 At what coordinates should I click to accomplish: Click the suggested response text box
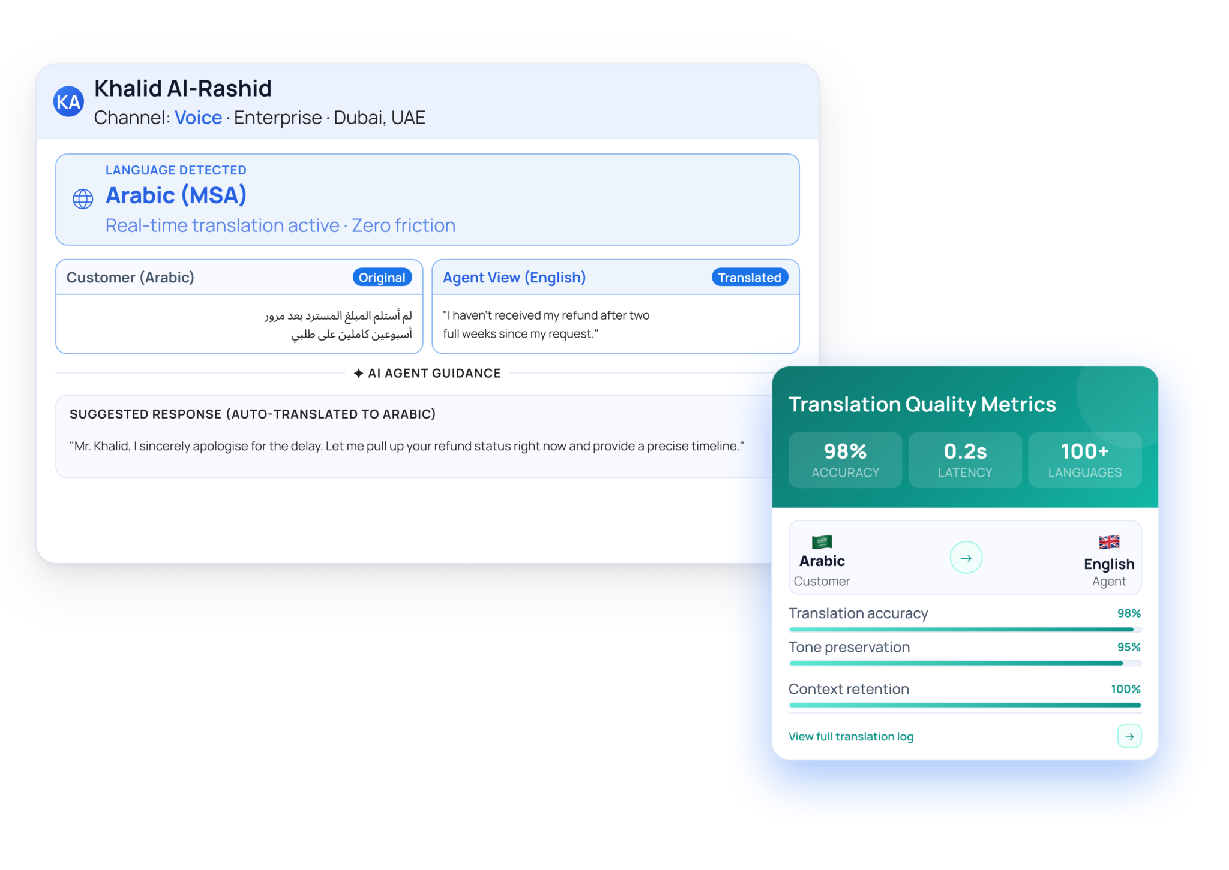406,446
